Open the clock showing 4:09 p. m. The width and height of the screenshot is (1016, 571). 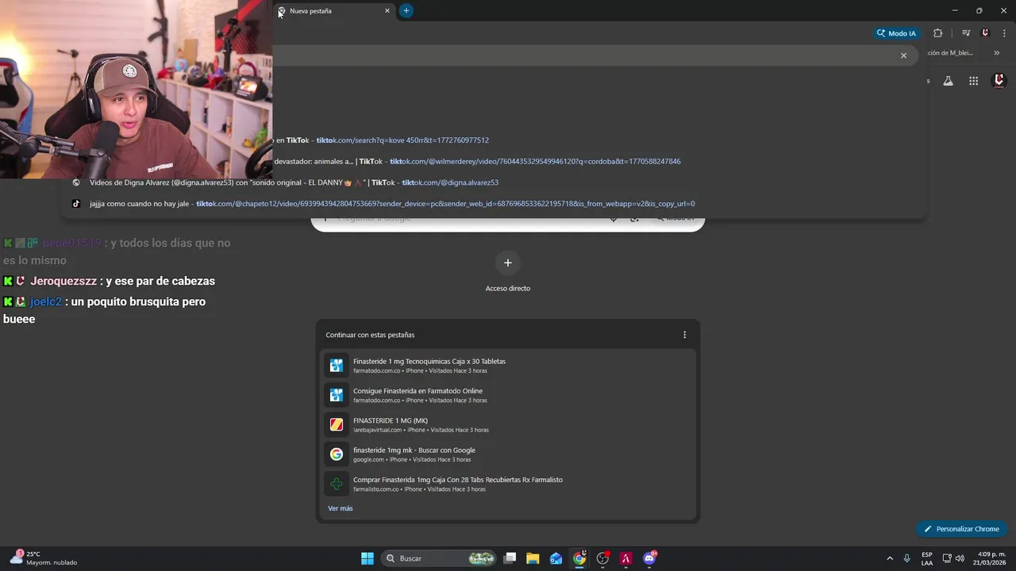pos(991,558)
